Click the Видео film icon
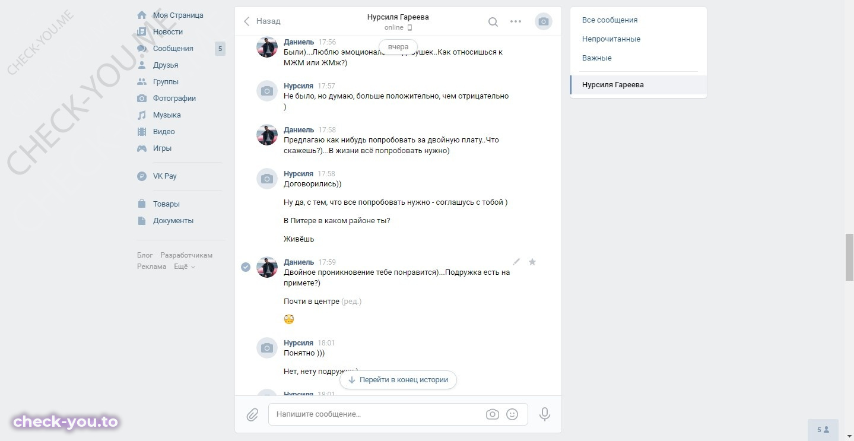 [x=142, y=131]
